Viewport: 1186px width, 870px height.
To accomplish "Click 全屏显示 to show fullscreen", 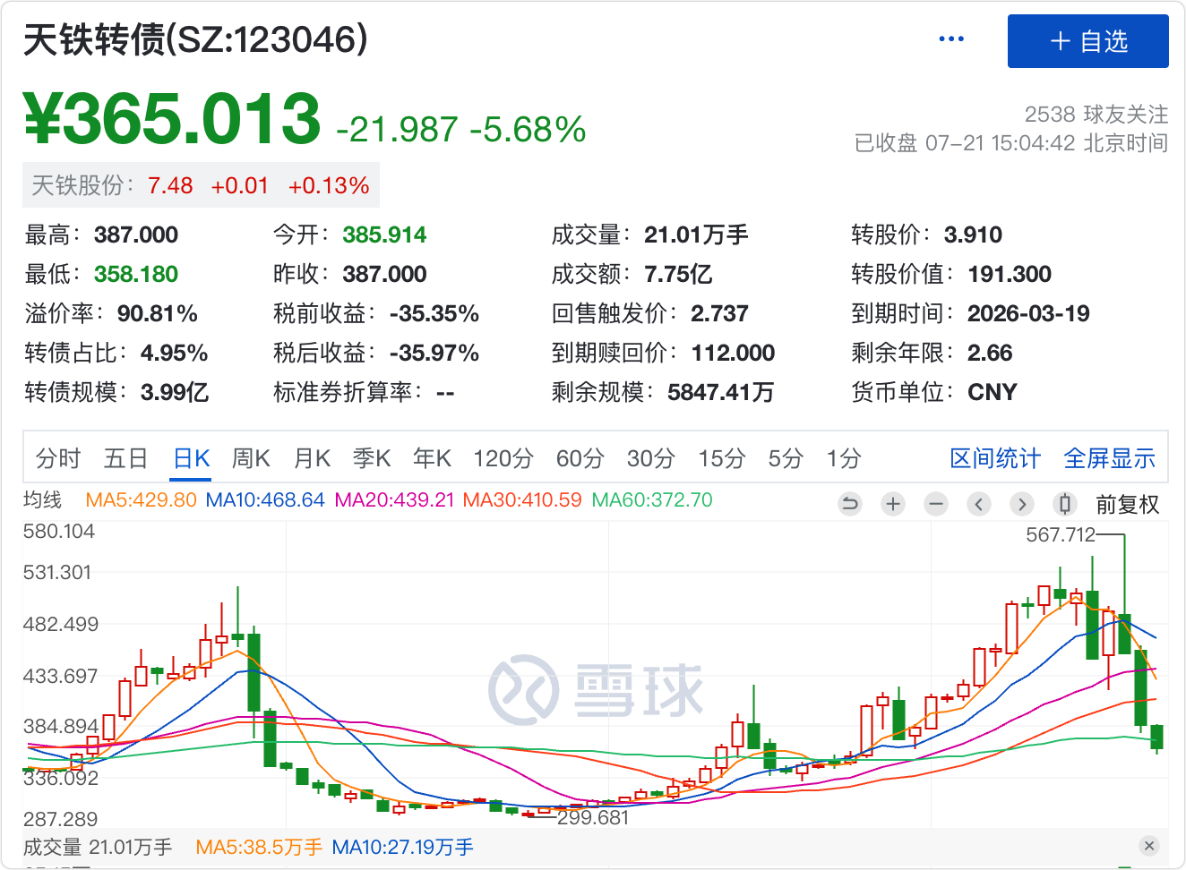I will click(1109, 459).
